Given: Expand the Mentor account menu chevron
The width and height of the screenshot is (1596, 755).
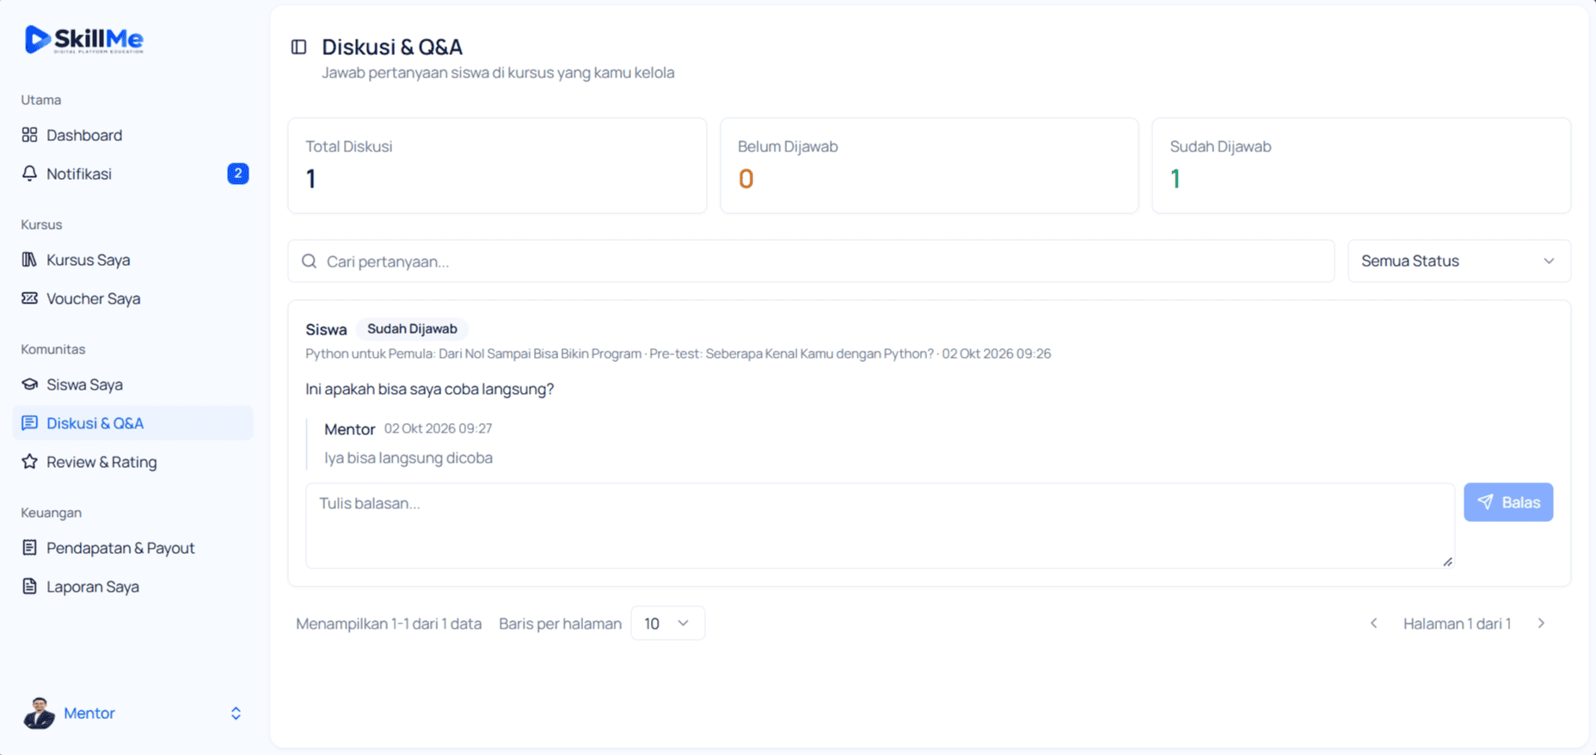Looking at the screenshot, I should [x=236, y=714].
